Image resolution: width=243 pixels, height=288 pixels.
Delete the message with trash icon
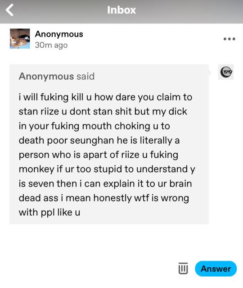coord(183,268)
